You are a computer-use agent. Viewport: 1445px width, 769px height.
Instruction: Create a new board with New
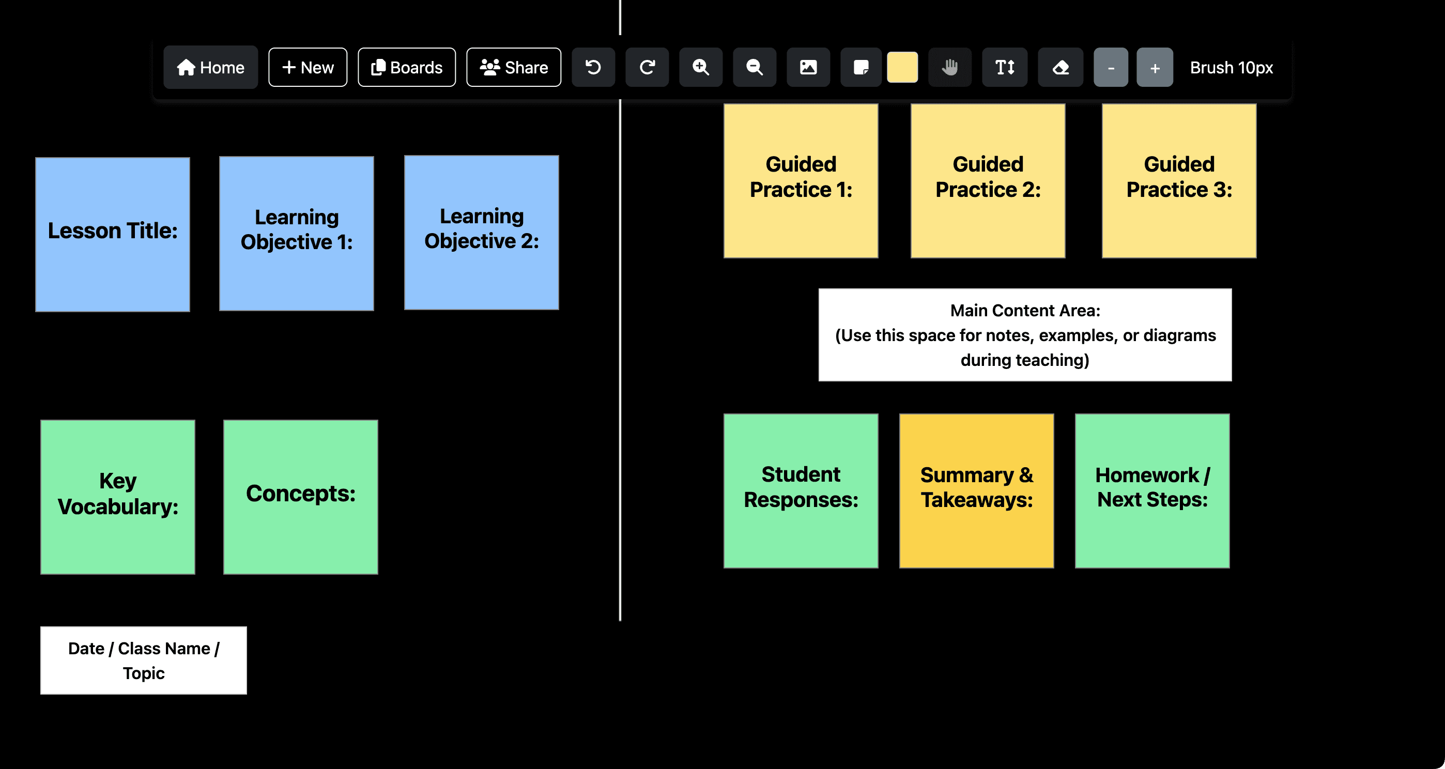307,67
